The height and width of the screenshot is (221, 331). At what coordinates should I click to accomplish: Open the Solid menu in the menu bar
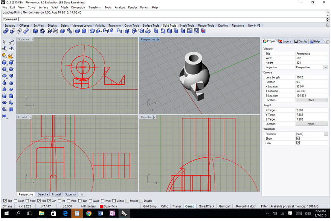coord(54,8)
